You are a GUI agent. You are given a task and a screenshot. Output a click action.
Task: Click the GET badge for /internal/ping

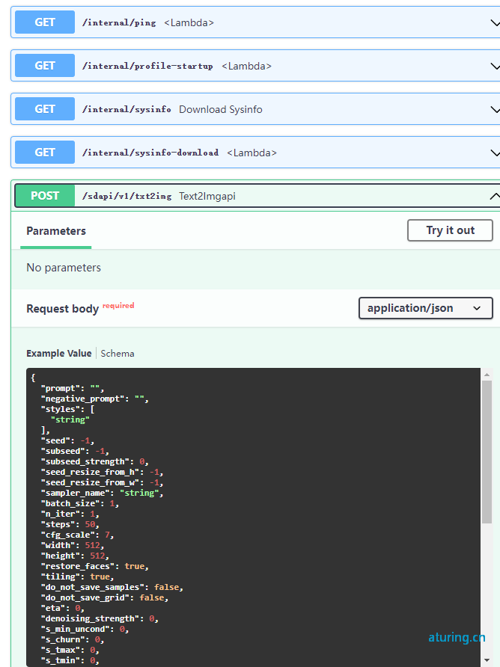(45, 22)
